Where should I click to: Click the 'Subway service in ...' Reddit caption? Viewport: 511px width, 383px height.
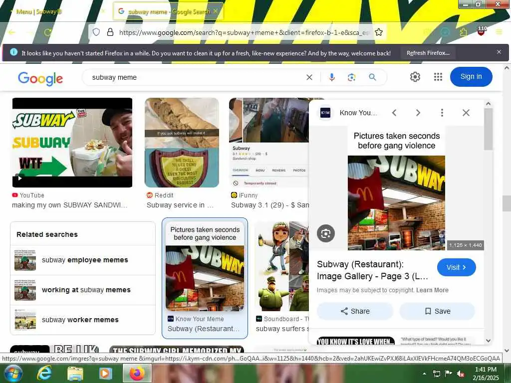[x=180, y=205]
